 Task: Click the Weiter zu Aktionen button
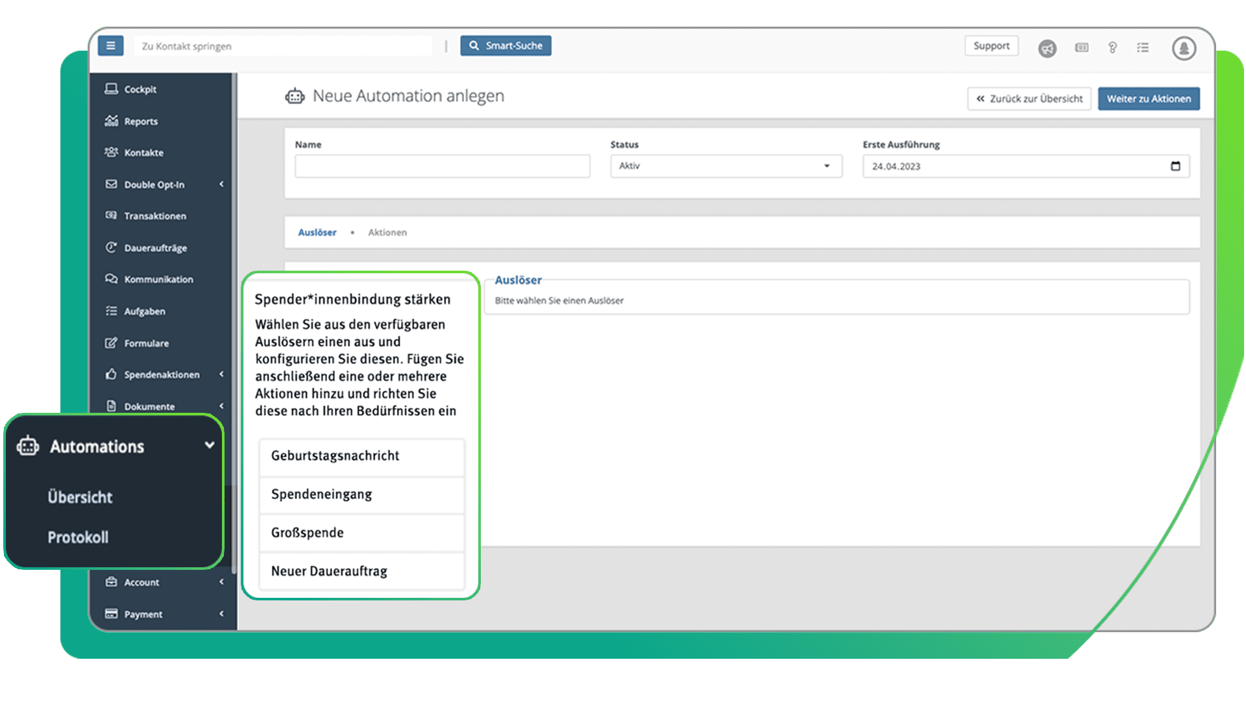pyautogui.click(x=1149, y=99)
